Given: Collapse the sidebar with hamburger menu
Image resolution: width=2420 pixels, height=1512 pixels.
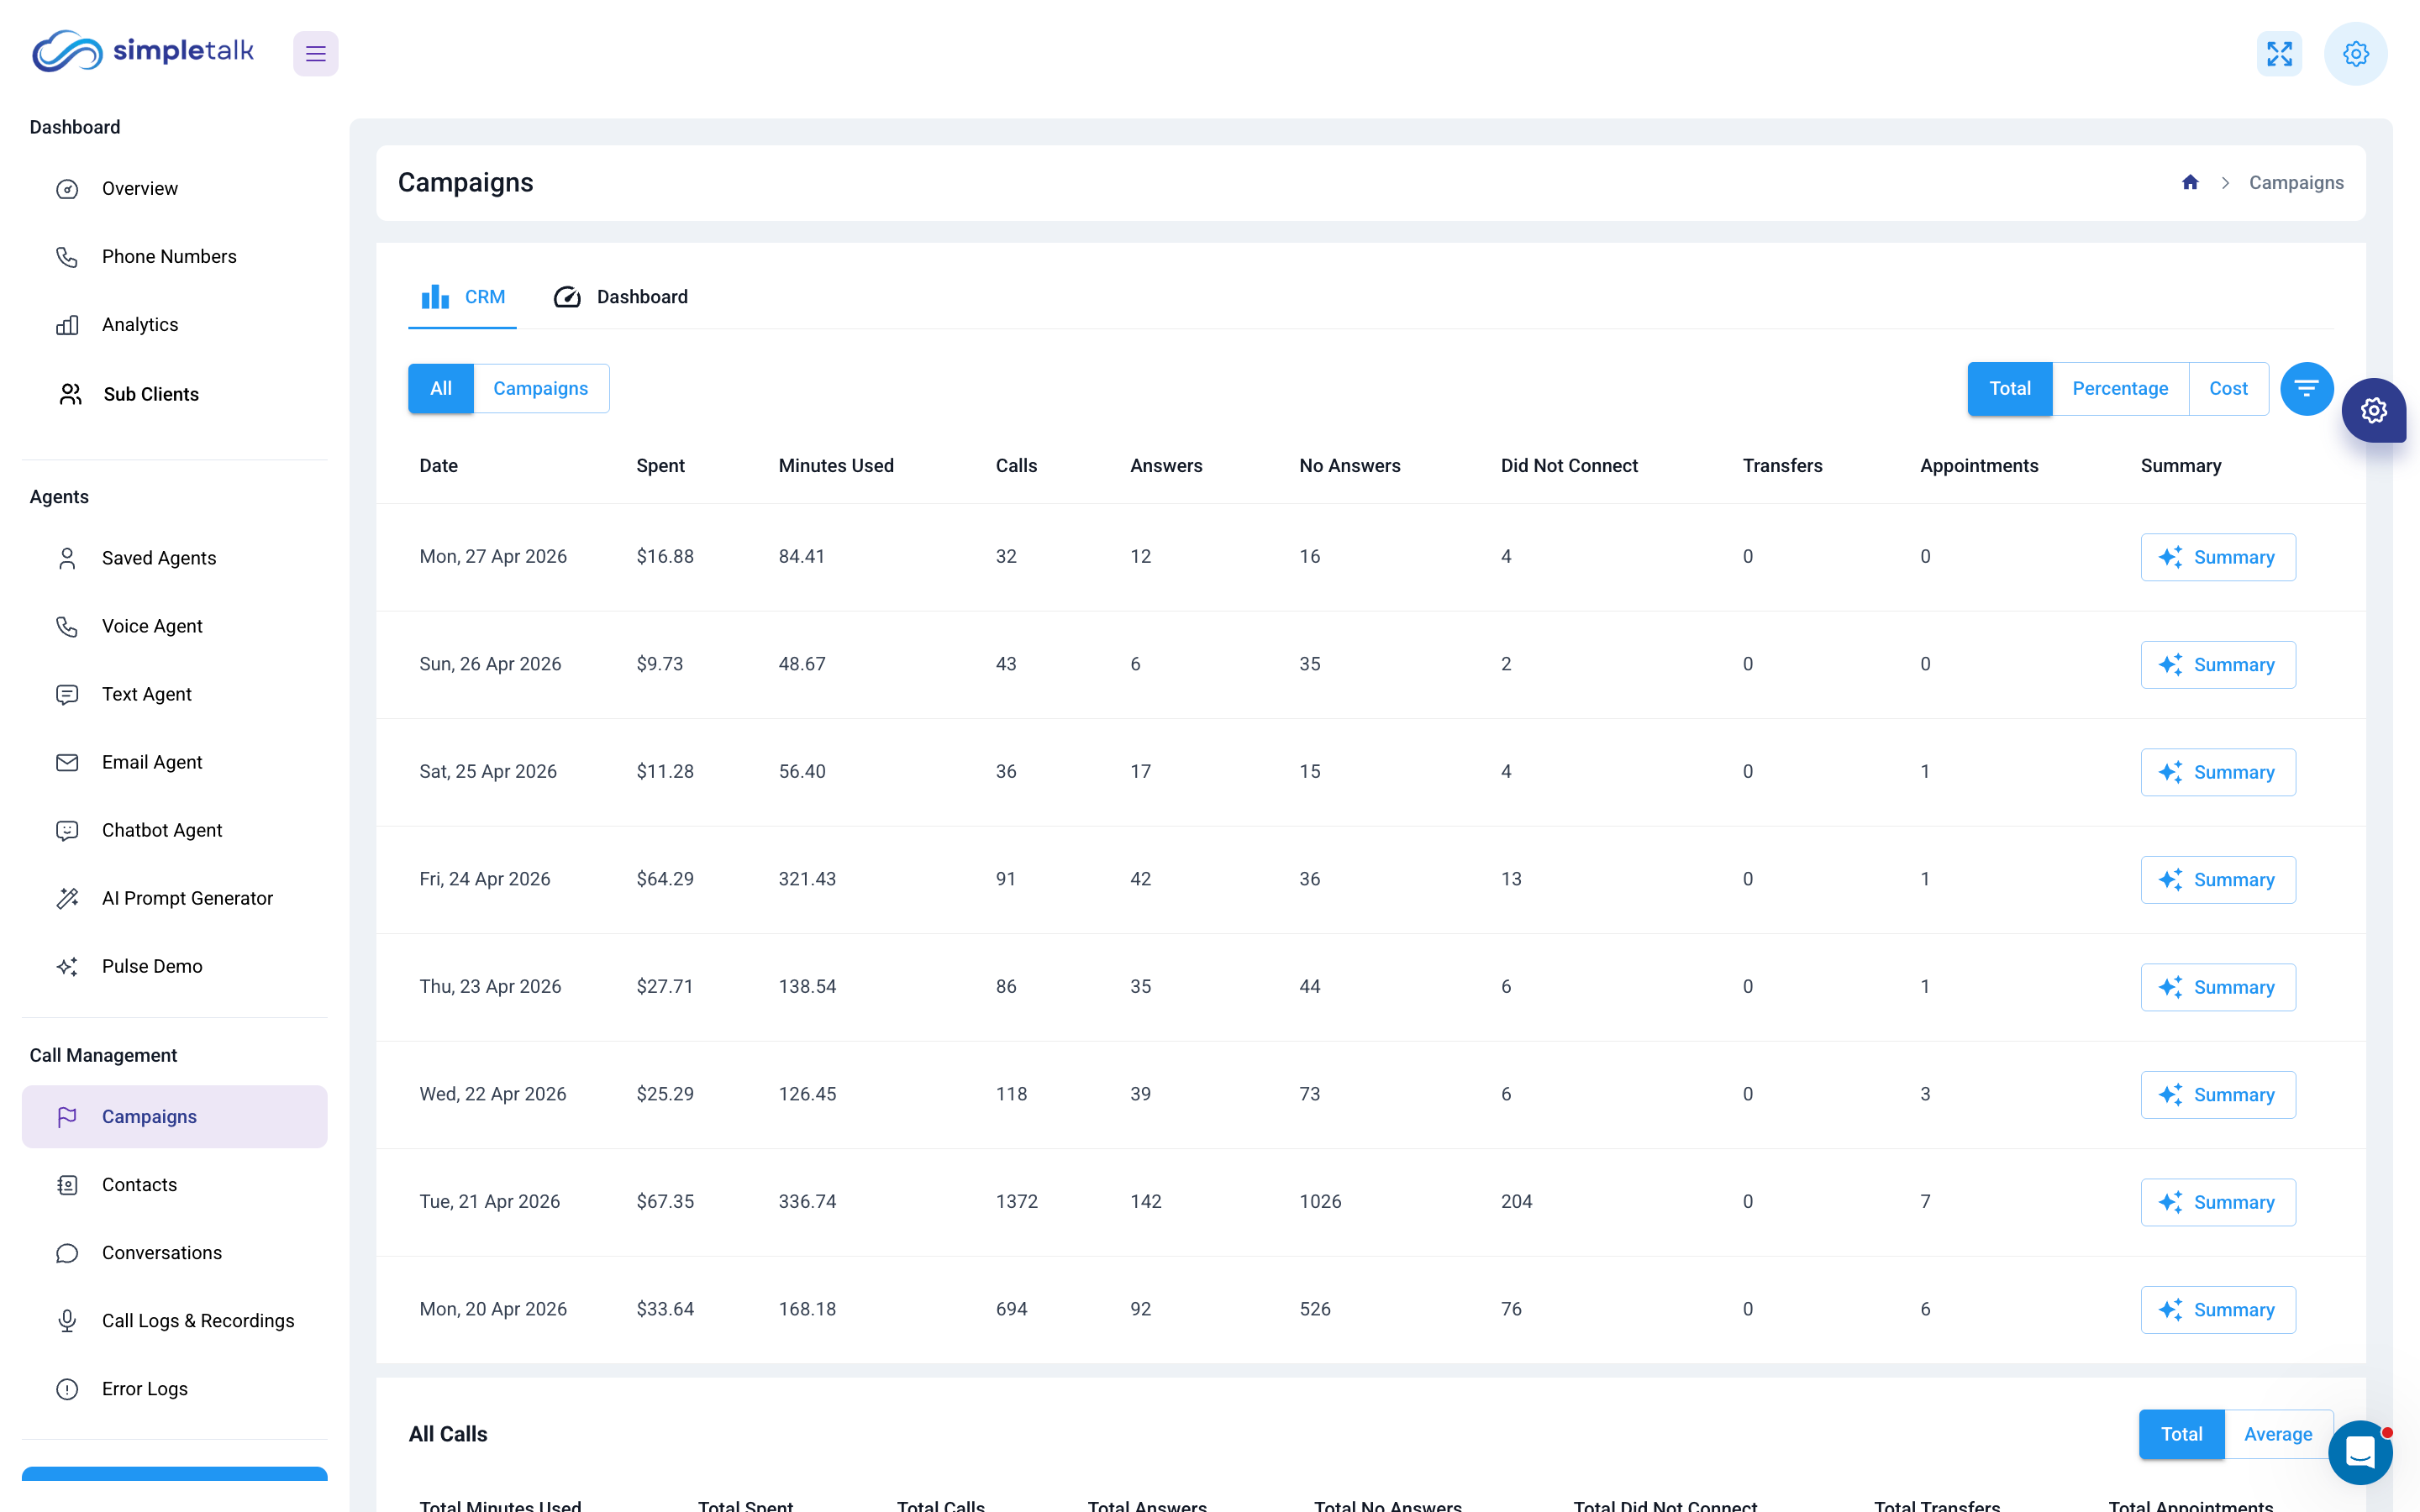Looking at the screenshot, I should [x=315, y=53].
